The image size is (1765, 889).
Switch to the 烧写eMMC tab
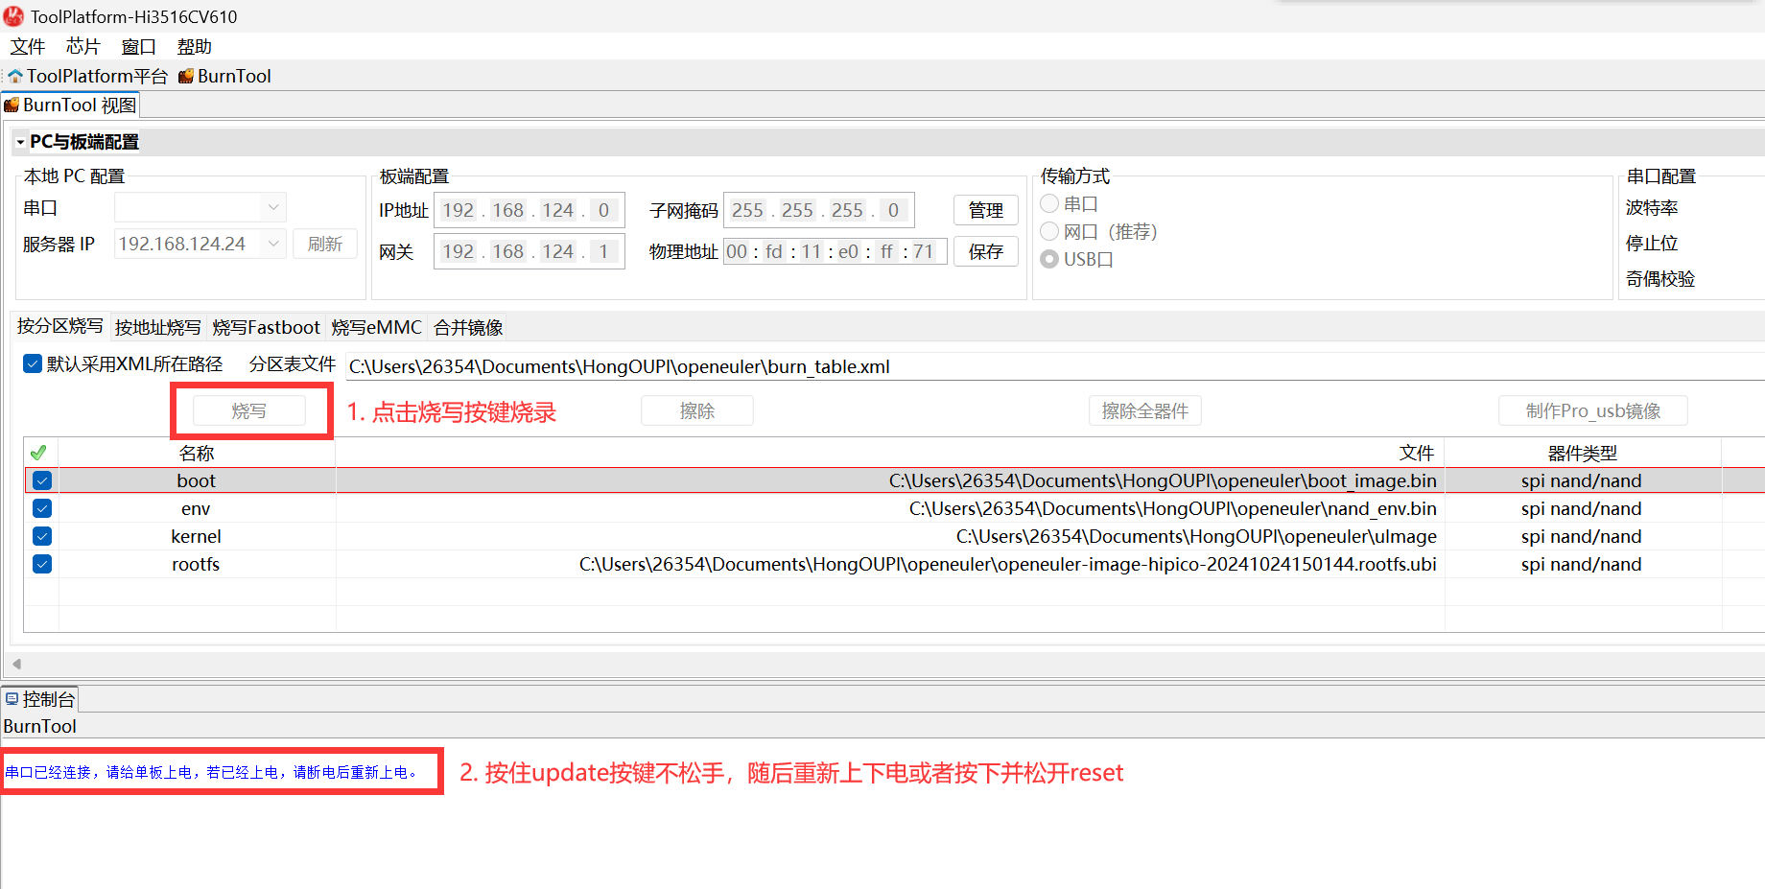point(376,328)
